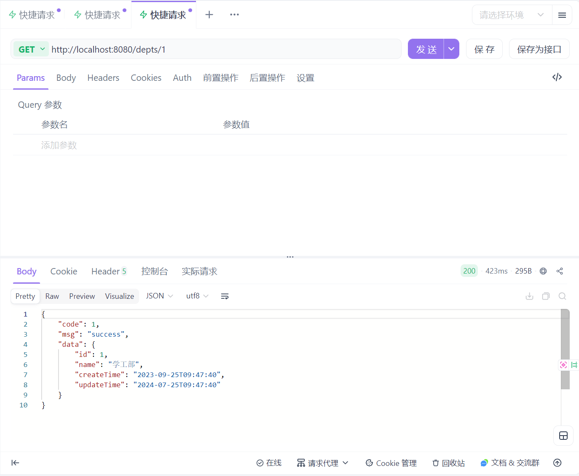Show generated code with the code icon
Image resolution: width=579 pixels, height=476 pixels.
557,77
